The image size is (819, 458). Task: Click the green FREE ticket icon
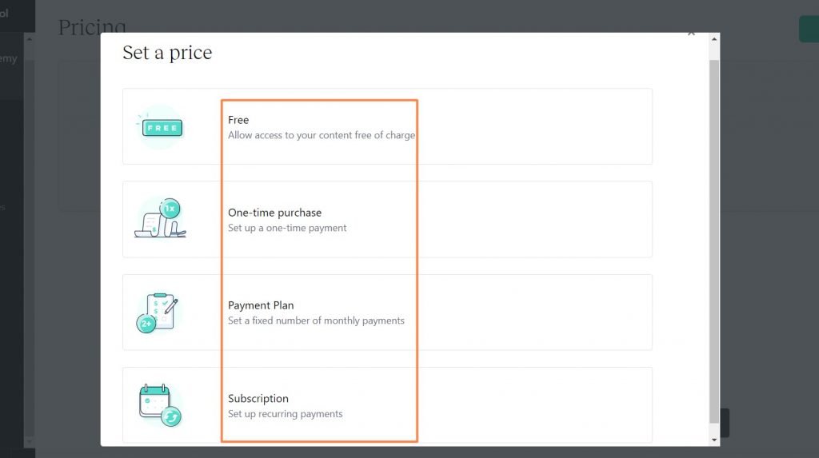(162, 127)
